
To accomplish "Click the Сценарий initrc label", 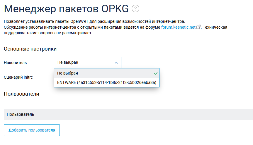I will (18, 77).
